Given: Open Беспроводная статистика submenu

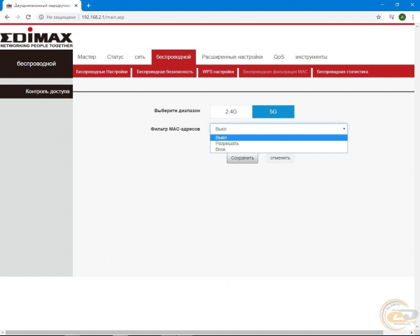Looking at the screenshot, I should coord(342,71).
